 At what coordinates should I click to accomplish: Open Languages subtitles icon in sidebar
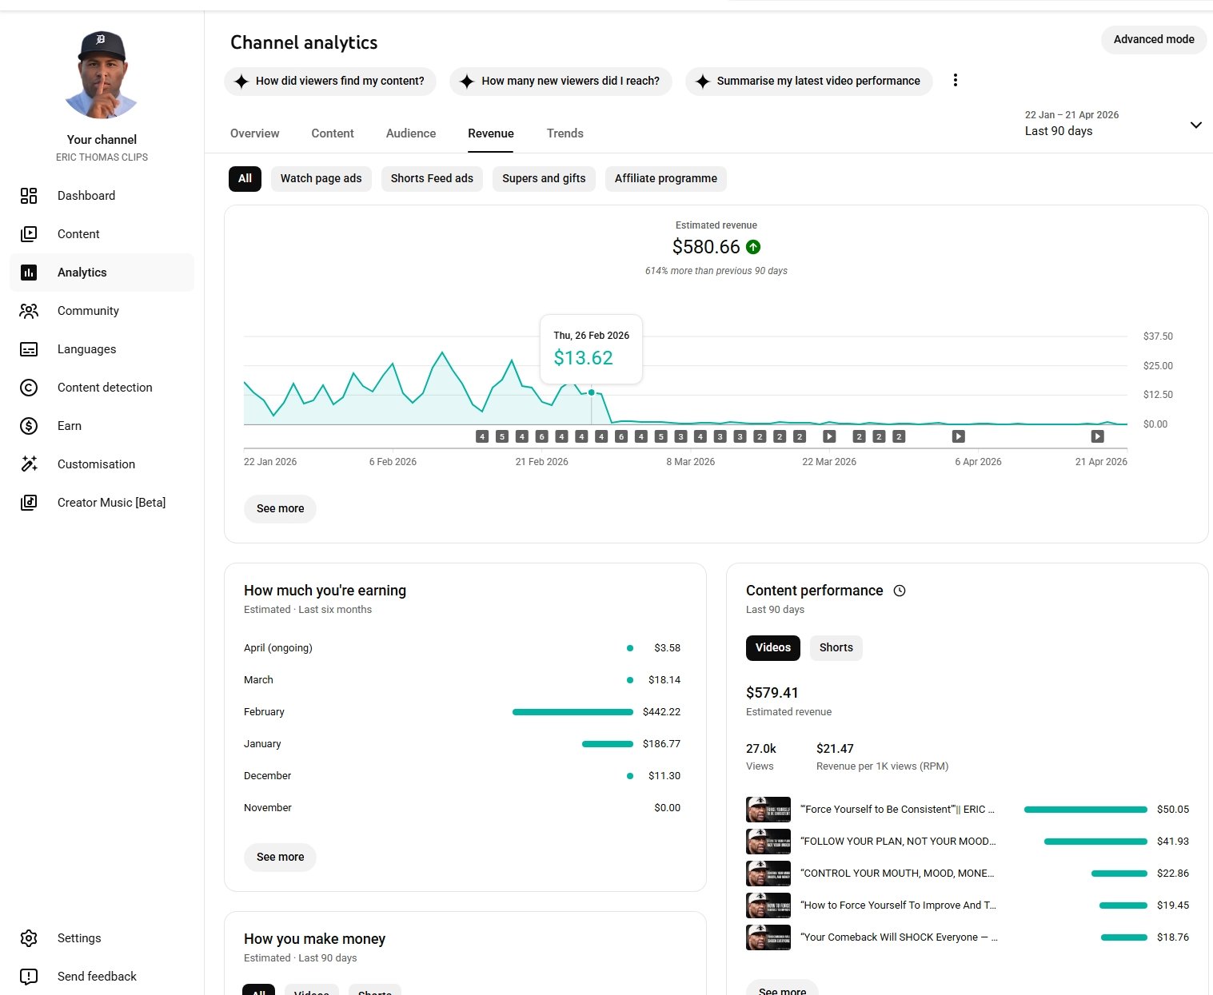click(x=29, y=349)
